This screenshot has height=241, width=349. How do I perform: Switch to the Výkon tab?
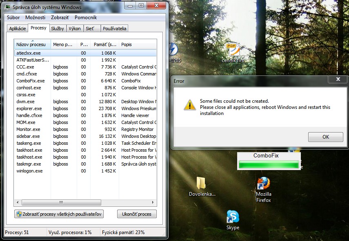[75, 29]
